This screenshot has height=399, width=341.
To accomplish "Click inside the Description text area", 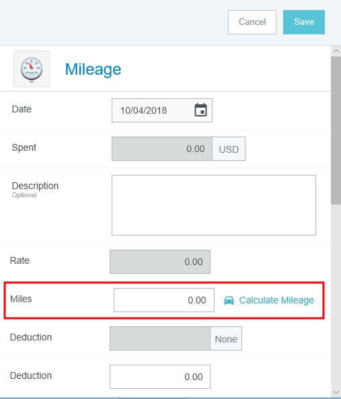I will tap(214, 205).
